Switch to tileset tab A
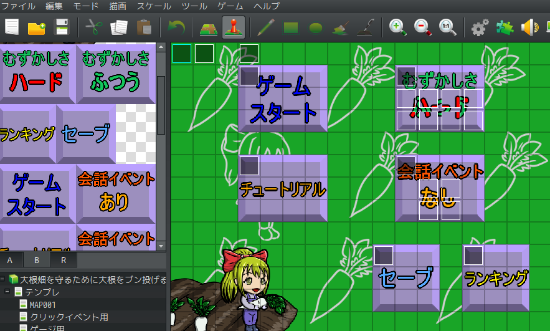This screenshot has height=331, width=550. tap(10, 260)
